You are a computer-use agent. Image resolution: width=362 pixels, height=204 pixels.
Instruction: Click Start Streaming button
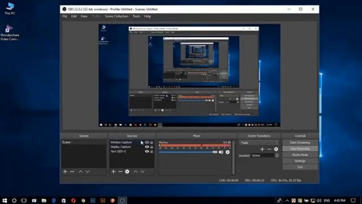(x=300, y=143)
